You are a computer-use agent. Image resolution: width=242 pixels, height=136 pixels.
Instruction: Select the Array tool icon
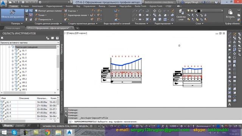click(165, 19)
